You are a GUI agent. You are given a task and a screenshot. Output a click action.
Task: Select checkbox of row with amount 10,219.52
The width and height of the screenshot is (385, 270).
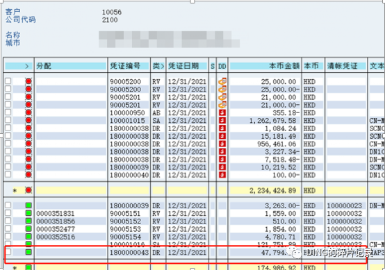click(8, 167)
